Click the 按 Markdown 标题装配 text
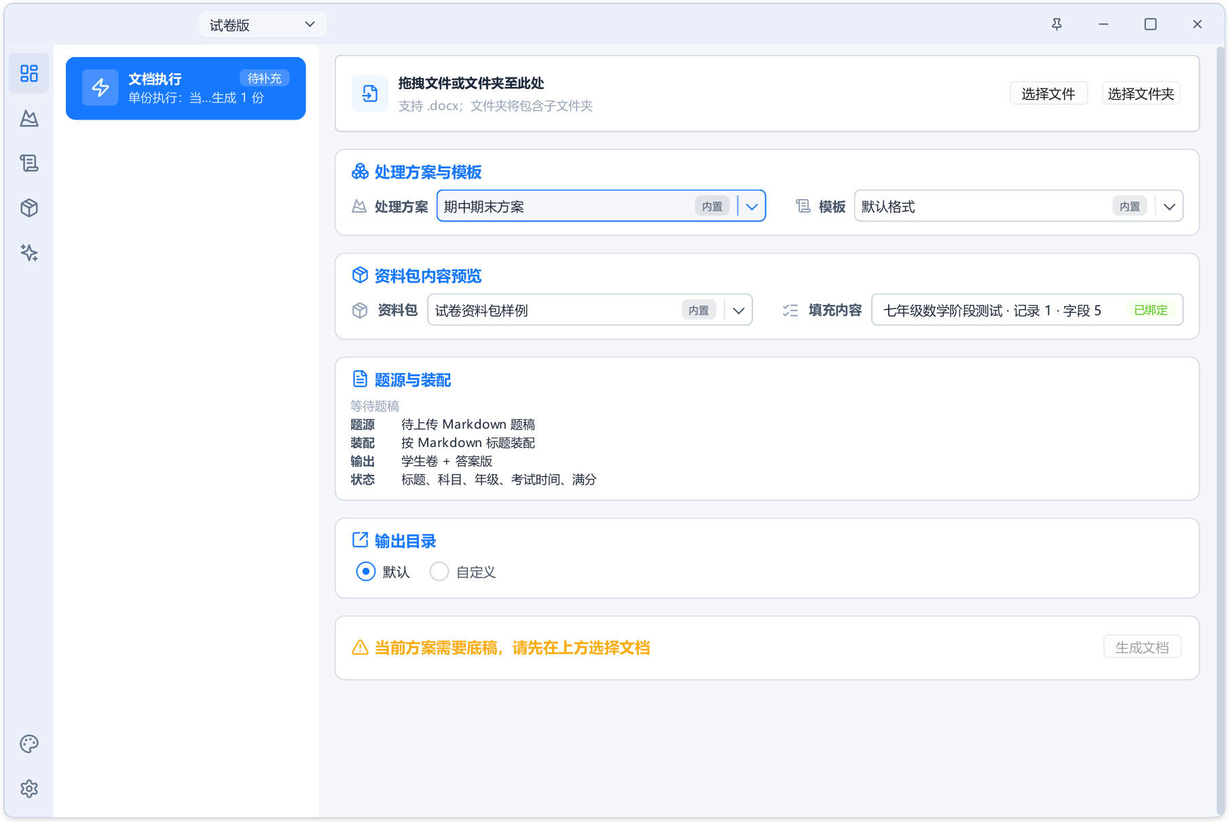The height and width of the screenshot is (822, 1229). coord(468,442)
